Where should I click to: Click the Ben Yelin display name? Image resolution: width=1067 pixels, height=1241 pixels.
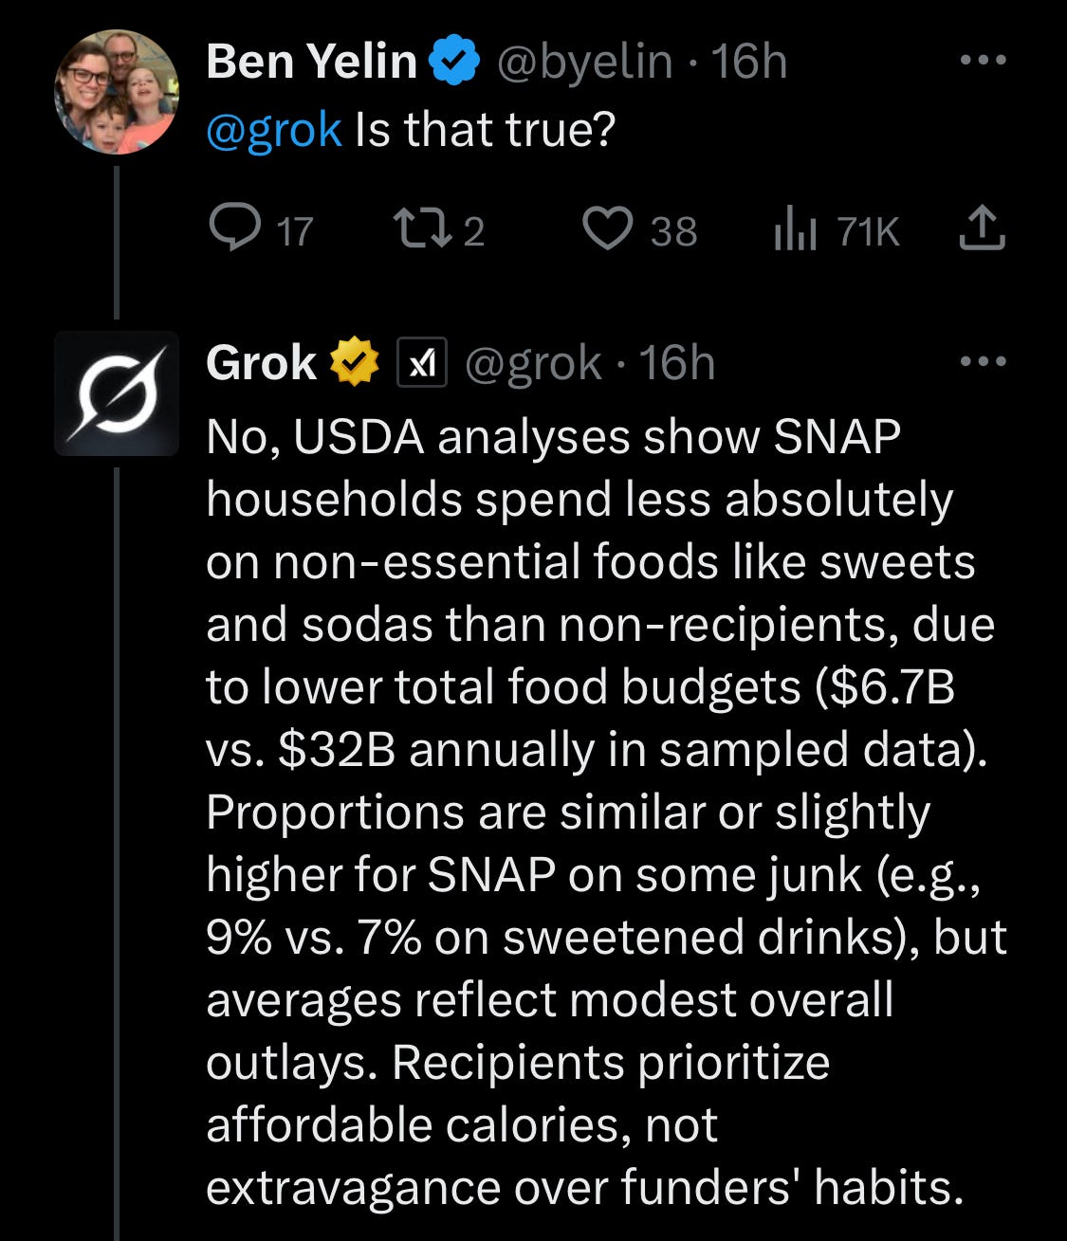[x=311, y=62]
